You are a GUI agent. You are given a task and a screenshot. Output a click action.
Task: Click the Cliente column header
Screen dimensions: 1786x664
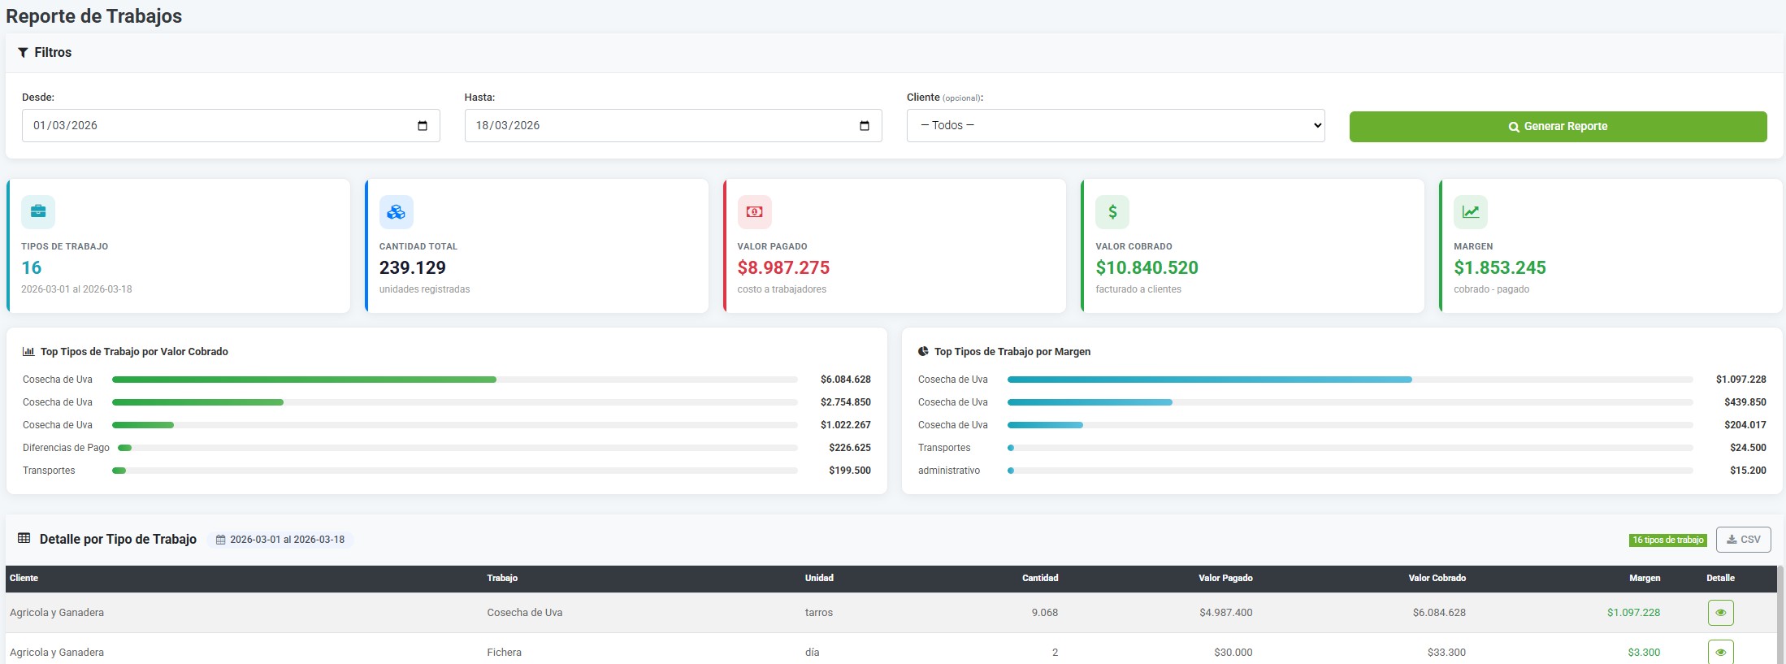[x=24, y=578]
